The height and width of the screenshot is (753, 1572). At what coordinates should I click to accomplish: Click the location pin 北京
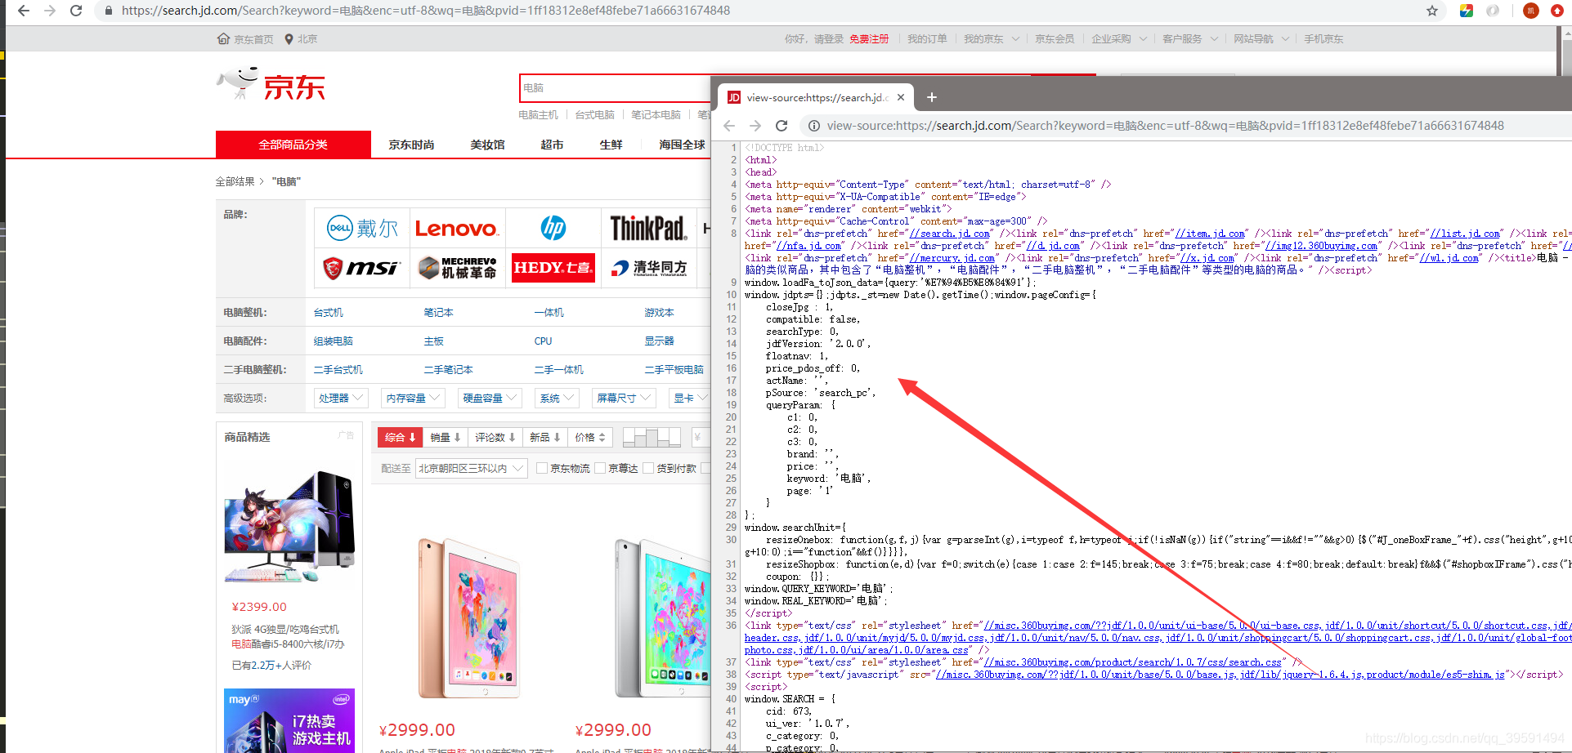click(301, 39)
